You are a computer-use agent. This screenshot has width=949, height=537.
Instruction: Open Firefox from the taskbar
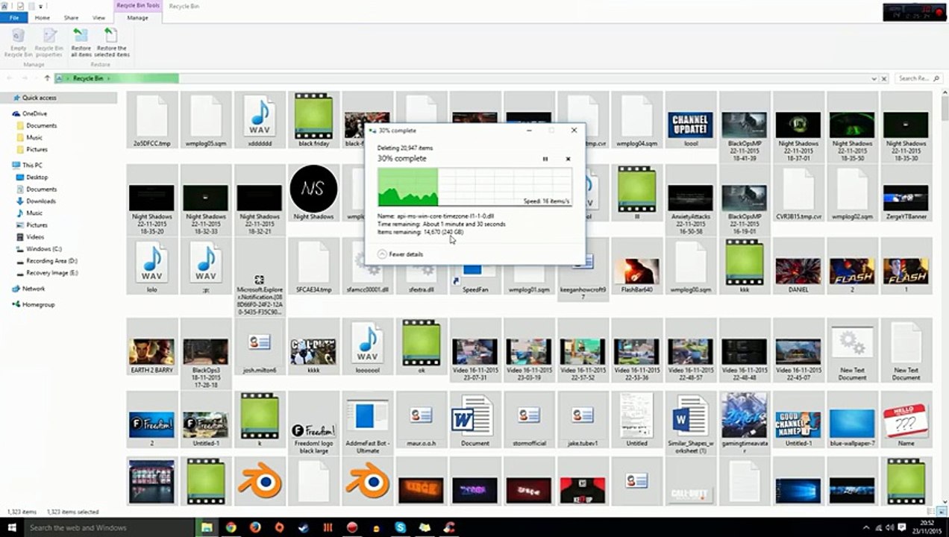(x=255, y=527)
